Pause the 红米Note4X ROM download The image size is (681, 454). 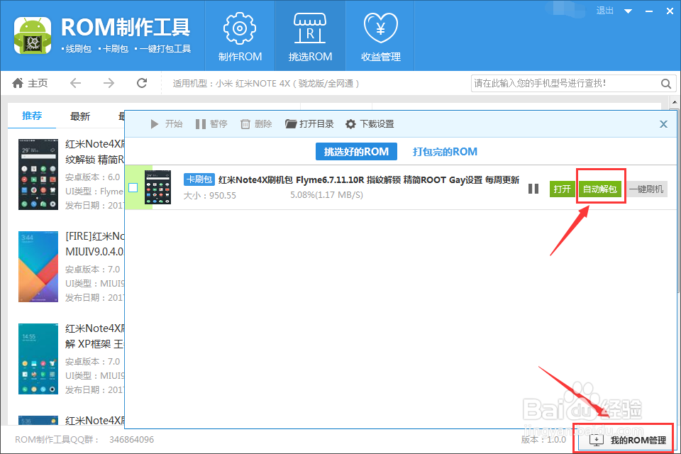click(533, 189)
